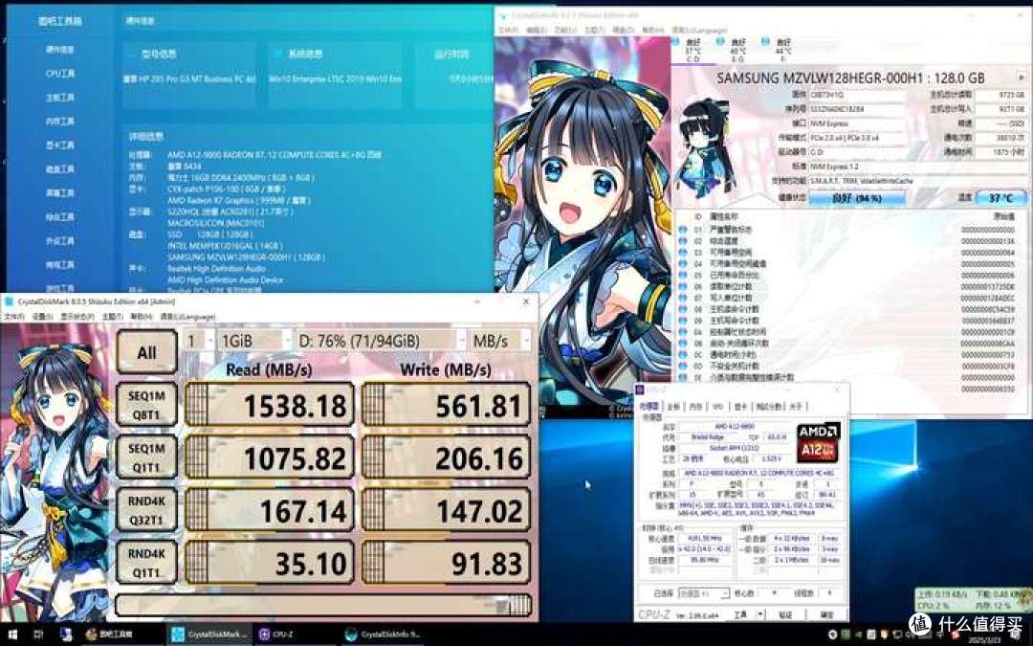Click the 1538.18 sequential read result

coord(270,405)
